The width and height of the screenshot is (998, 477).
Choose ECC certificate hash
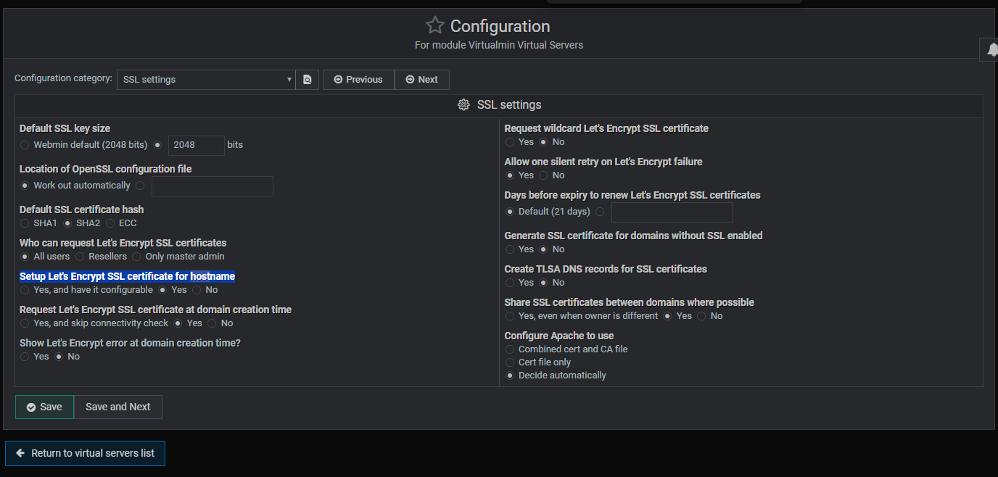tap(110, 223)
